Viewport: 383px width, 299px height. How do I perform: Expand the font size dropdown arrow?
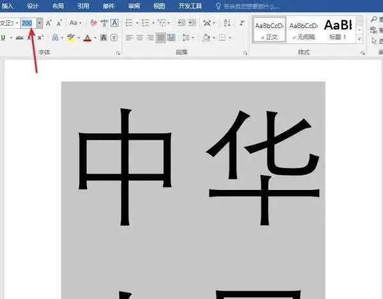tap(40, 23)
